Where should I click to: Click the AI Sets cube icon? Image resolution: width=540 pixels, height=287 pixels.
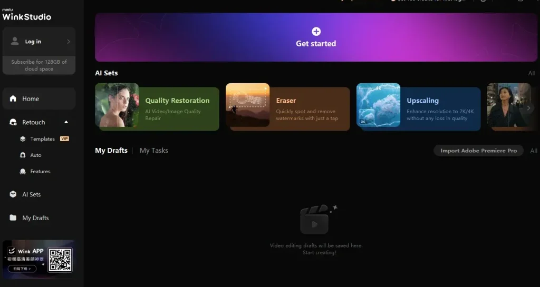pyautogui.click(x=13, y=194)
